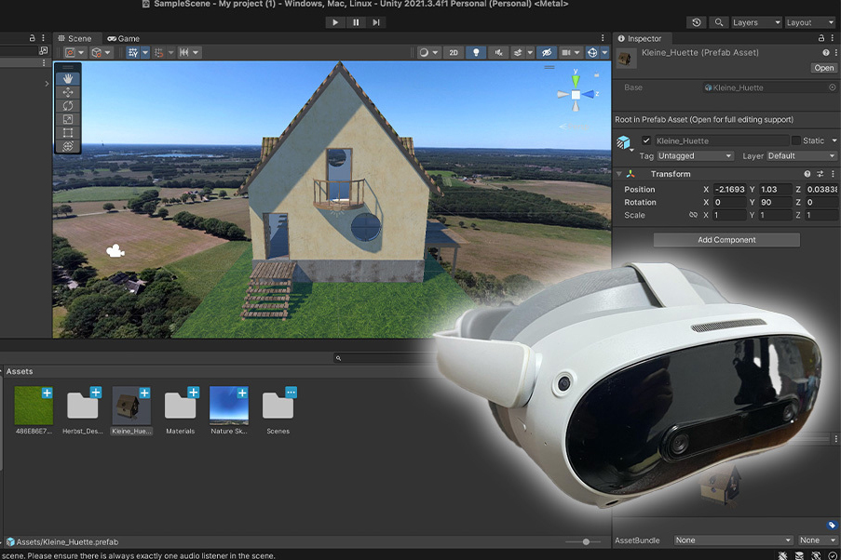Toggle scene lighting bulb button
841x560 pixels.
pyautogui.click(x=476, y=53)
